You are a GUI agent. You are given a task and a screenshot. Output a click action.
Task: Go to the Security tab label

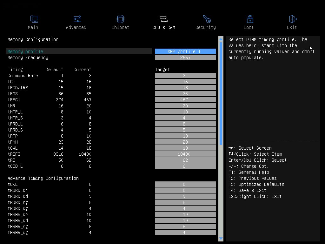(x=206, y=27)
